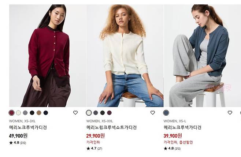This screenshot has height=157, width=241.
Task: Select off-white swatch on ribbed short cardigan
Action: 89,113
